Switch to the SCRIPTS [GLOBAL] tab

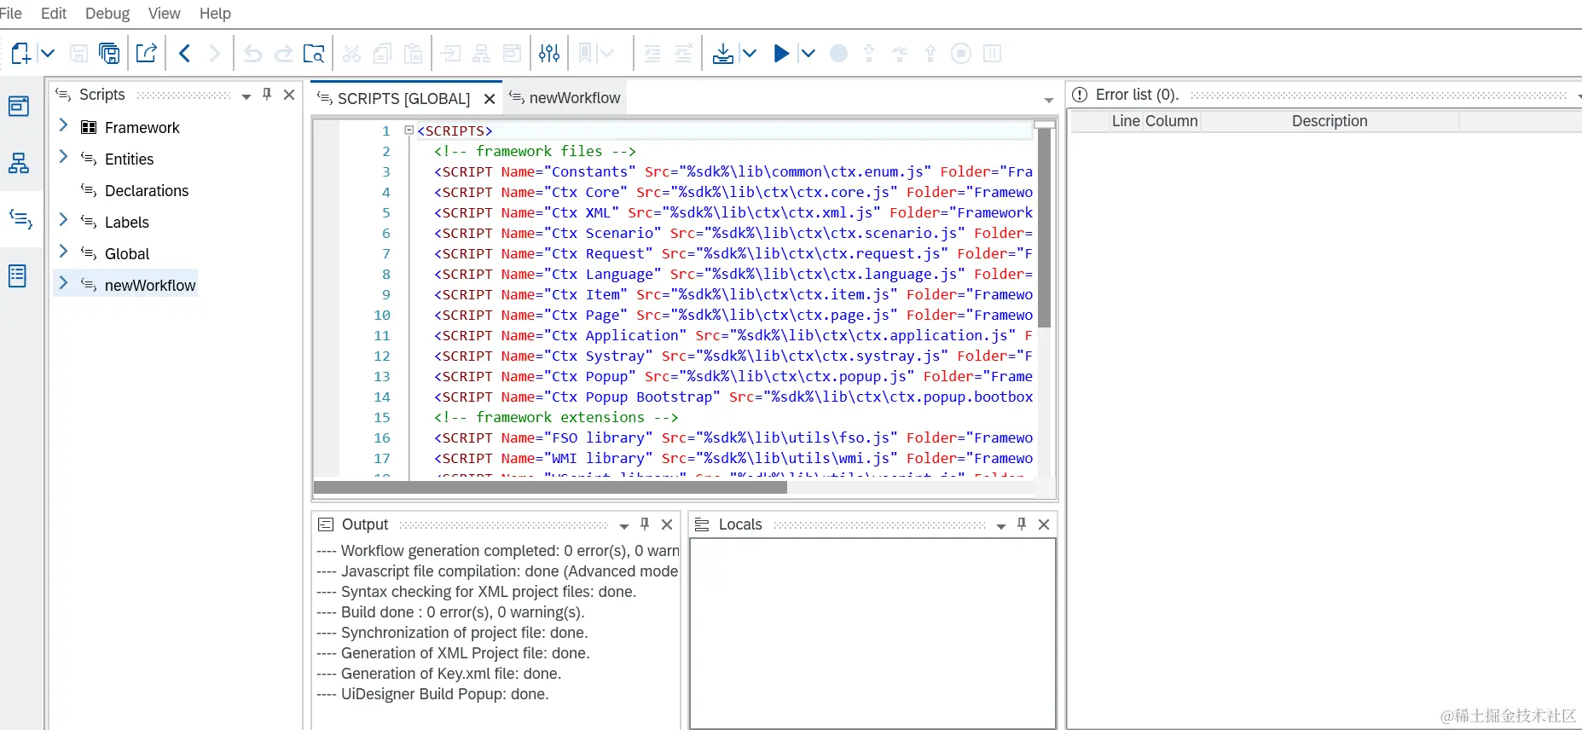pyautogui.click(x=403, y=99)
